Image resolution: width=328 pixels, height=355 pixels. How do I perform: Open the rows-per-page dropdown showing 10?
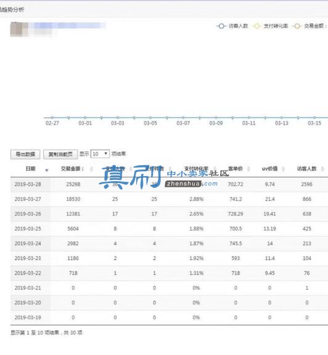(x=100, y=154)
